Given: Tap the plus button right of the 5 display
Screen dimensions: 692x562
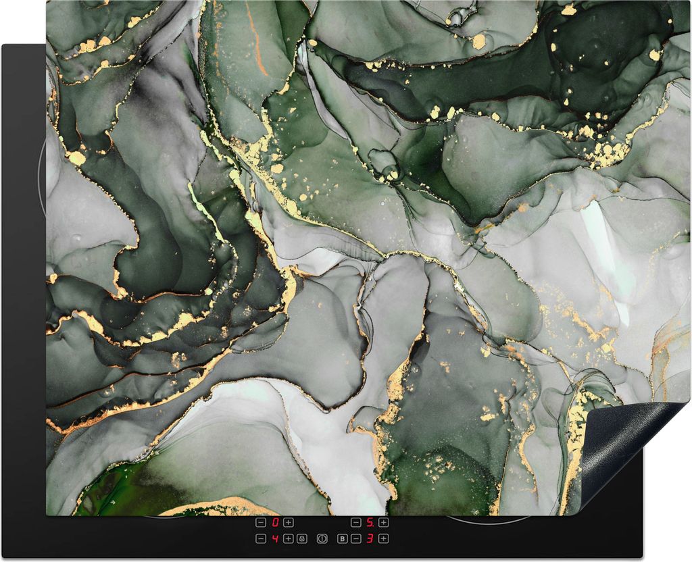Looking at the screenshot, I should 383,522.
